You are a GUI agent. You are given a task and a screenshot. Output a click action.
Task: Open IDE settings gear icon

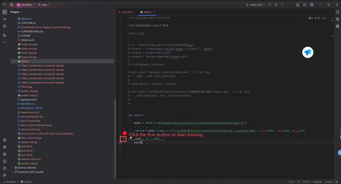(x=312, y=5)
